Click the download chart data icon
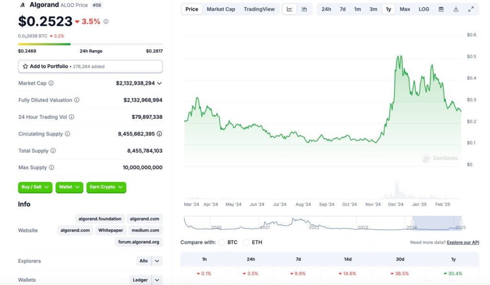The height and width of the screenshot is (285, 490). click(456, 9)
